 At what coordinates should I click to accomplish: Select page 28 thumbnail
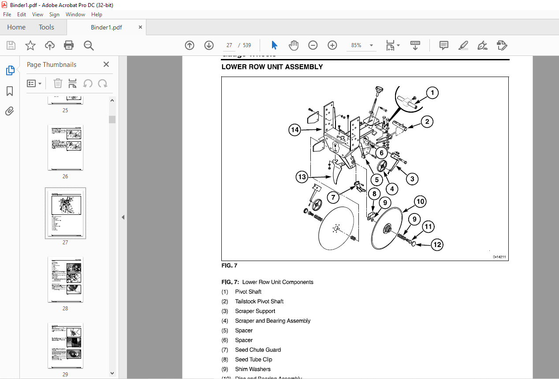(65, 280)
